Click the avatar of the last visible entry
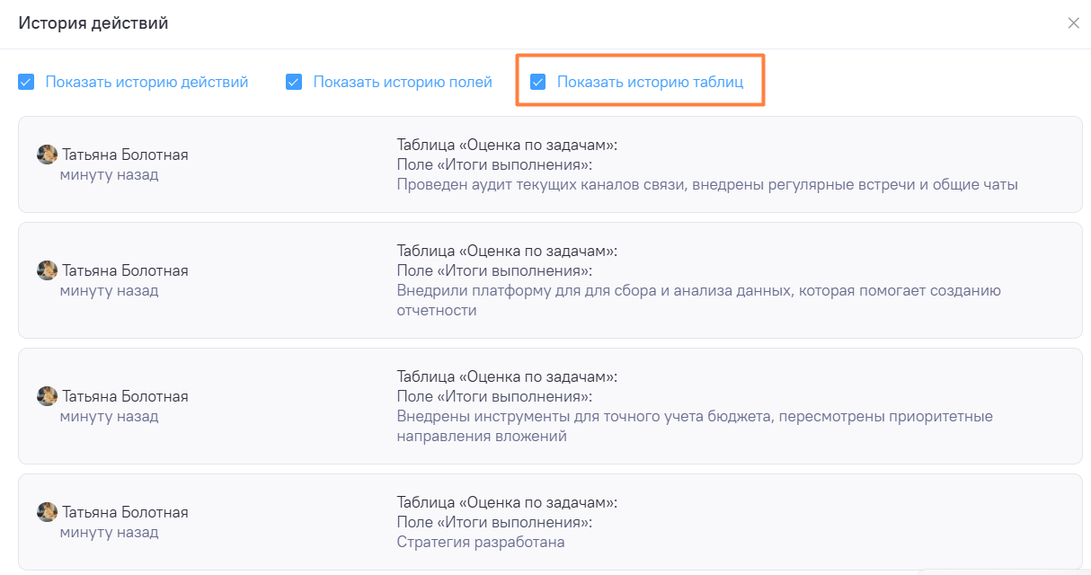The height and width of the screenshot is (575, 1091). pyautogui.click(x=46, y=511)
